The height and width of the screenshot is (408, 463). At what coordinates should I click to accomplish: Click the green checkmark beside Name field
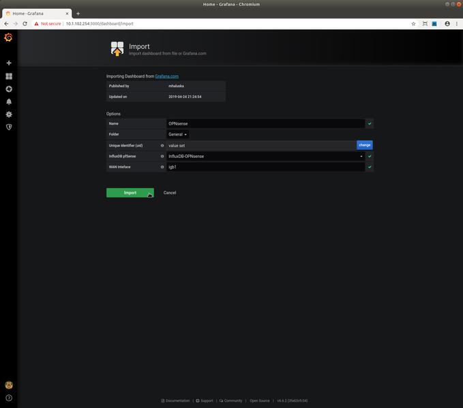coord(370,123)
